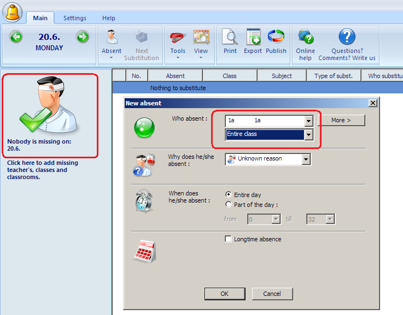Switch to the Settings tab

click(75, 18)
